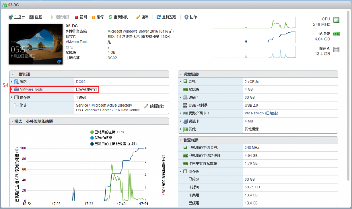Expand the CPU hardware row

click(180, 82)
